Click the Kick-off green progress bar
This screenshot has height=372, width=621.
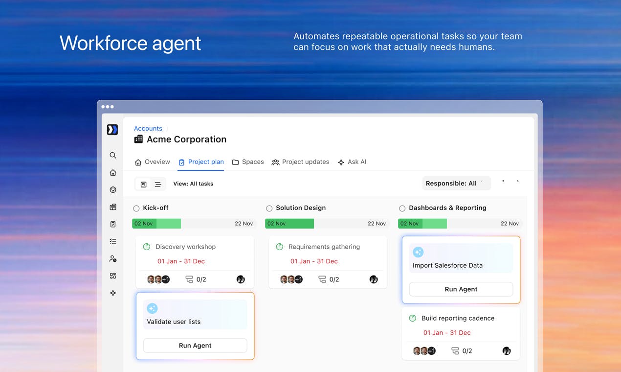tap(156, 224)
